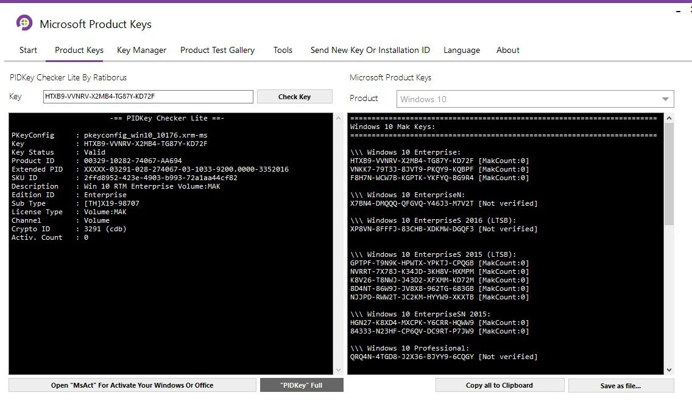Click the Check Key button
The width and height of the screenshot is (692, 412).
click(x=294, y=97)
